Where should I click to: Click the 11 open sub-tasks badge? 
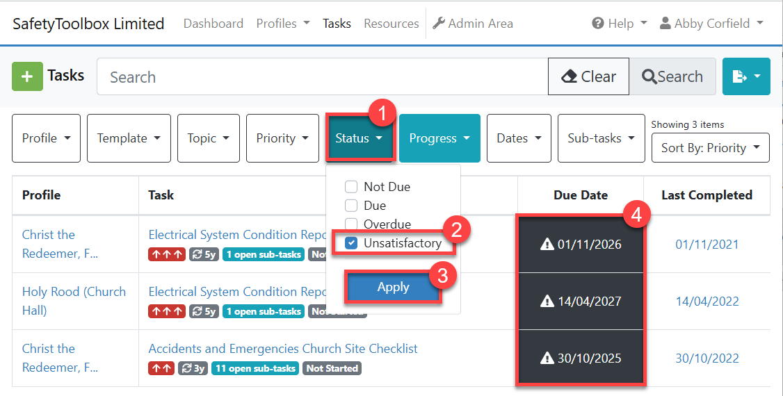255,368
